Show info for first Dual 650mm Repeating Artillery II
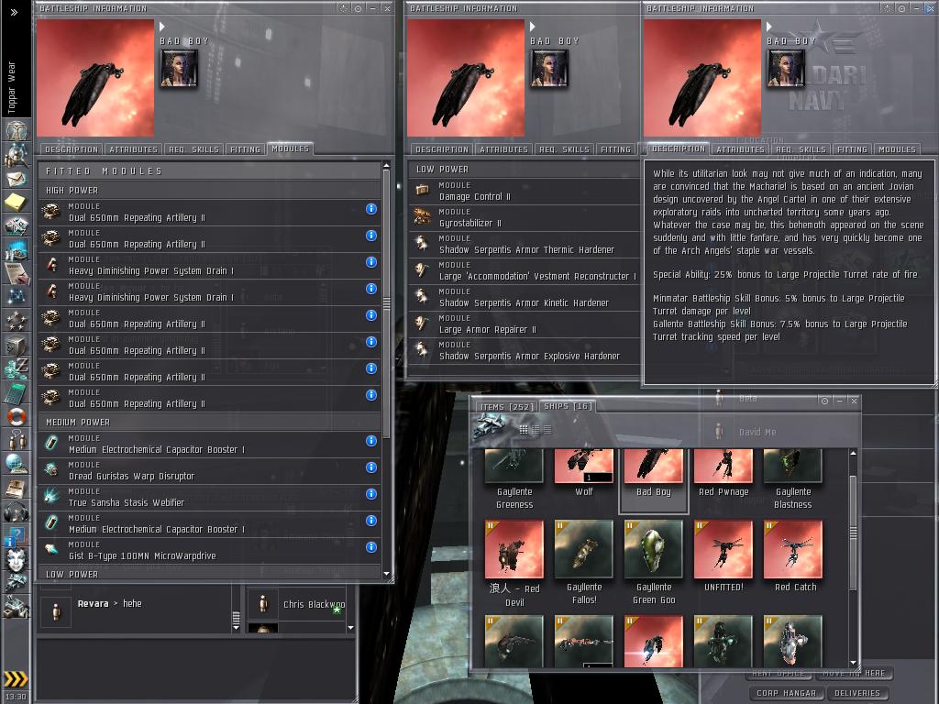The image size is (939, 704). 371,209
